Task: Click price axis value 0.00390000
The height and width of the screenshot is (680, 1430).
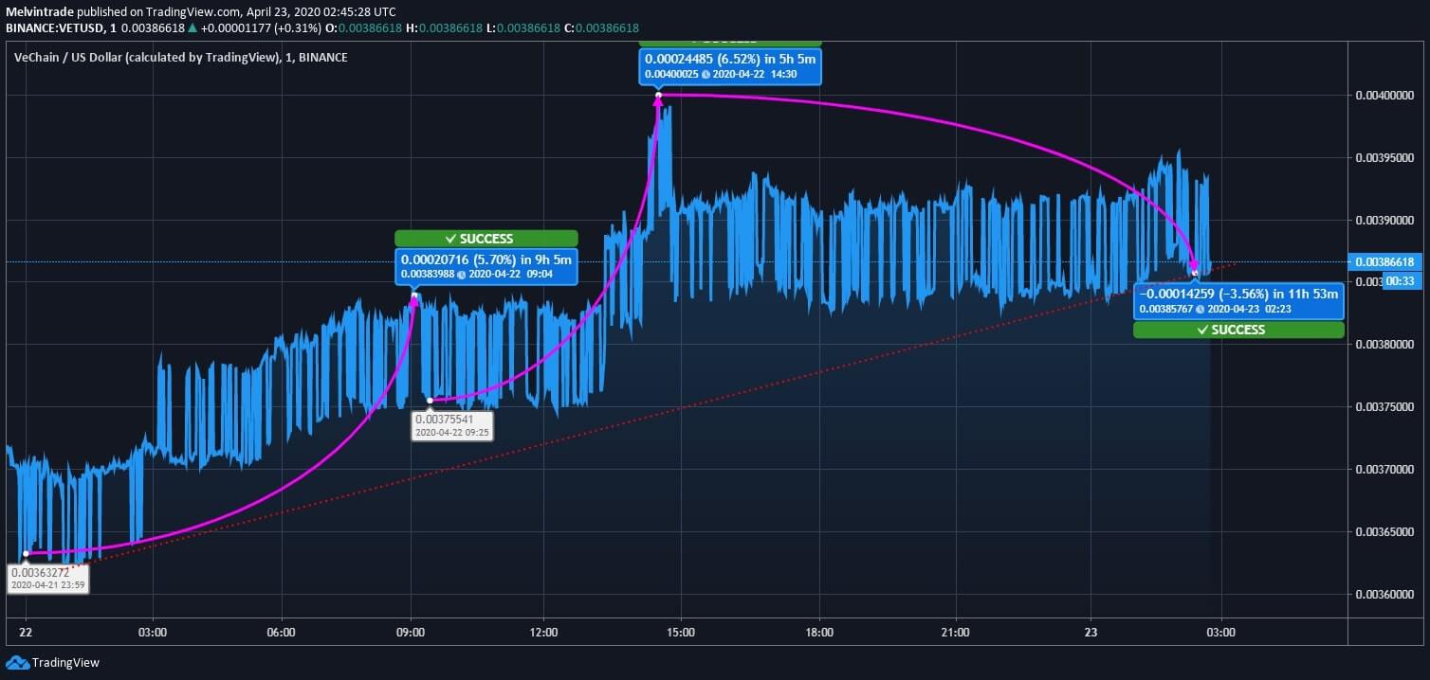Action: click(1384, 220)
